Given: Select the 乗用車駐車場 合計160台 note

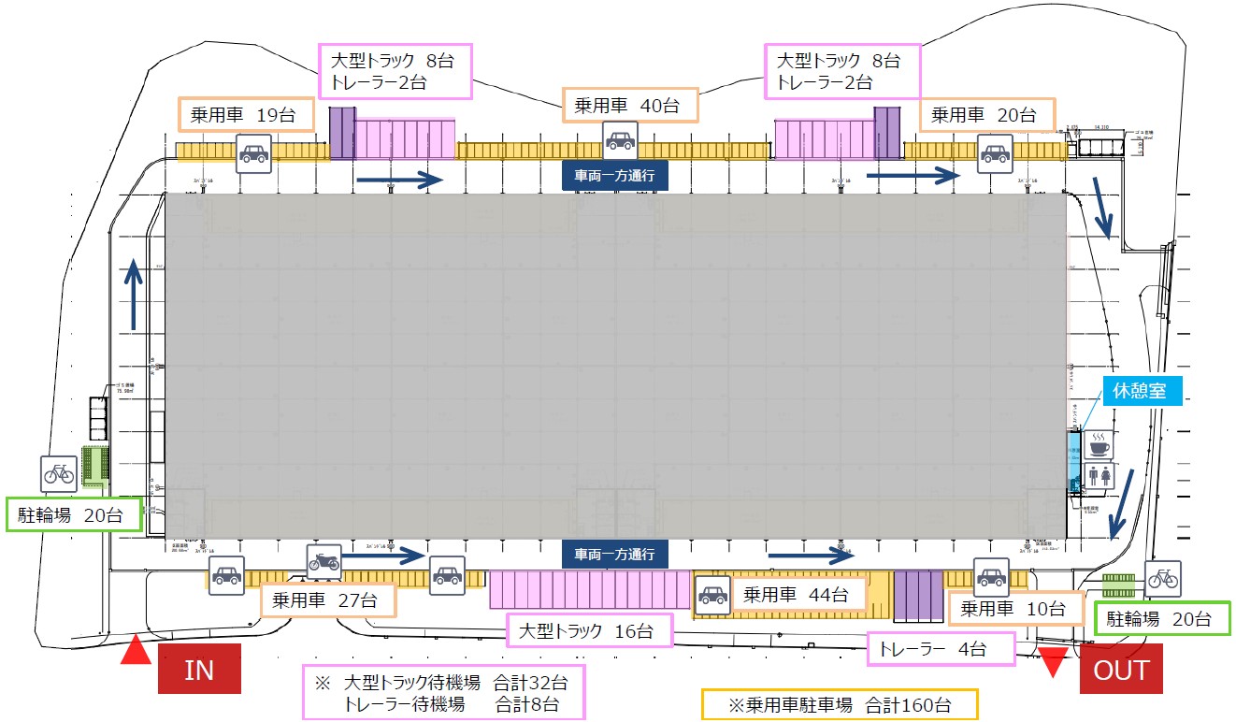Looking at the screenshot, I should (839, 704).
